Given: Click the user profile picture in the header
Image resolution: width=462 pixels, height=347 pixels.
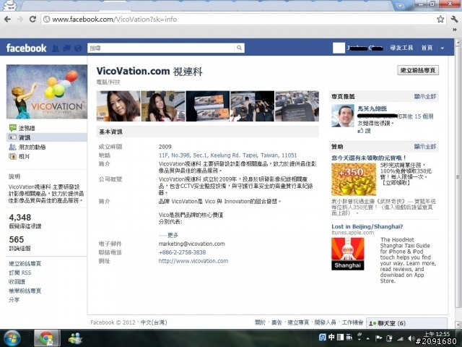Looking at the screenshot, I should coord(339,48).
